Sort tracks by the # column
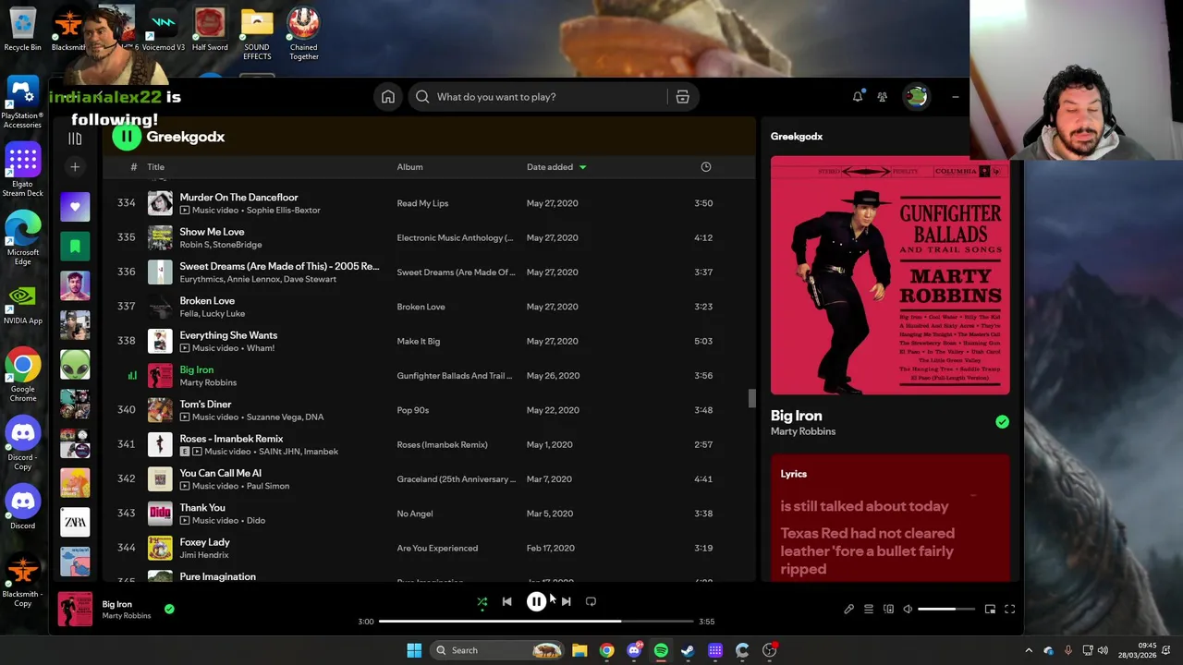The image size is (1183, 665). pyautogui.click(x=133, y=167)
